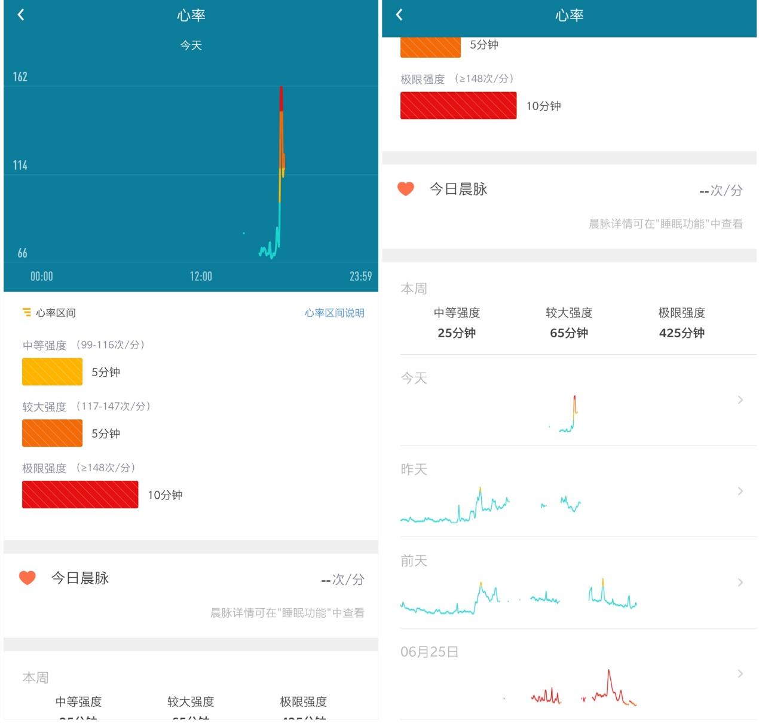Select red 极限强度 bar on left screen
Viewport: 759px width, 723px height.
coord(80,495)
